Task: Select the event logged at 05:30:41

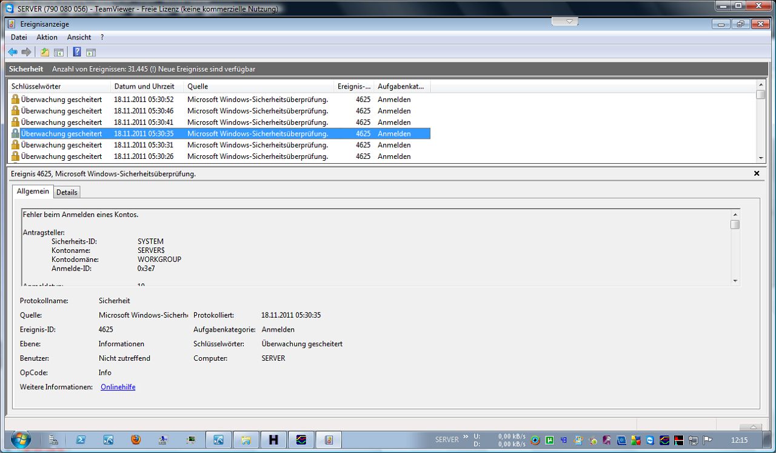Action: click(x=219, y=122)
